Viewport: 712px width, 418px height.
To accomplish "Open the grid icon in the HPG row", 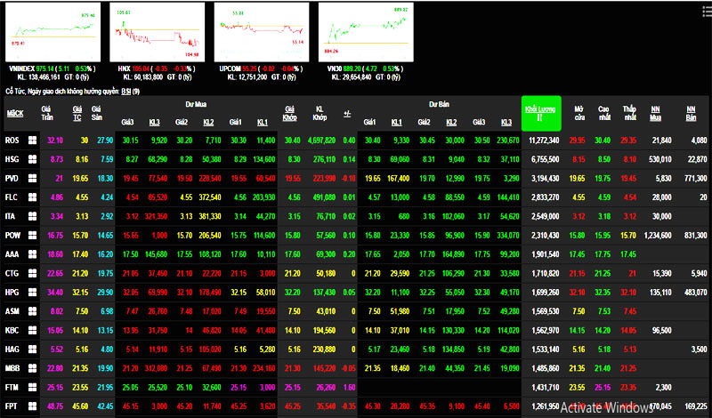I will tap(33, 291).
